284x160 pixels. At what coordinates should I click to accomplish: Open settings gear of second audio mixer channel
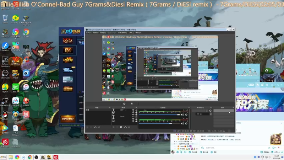(x=186, y=123)
